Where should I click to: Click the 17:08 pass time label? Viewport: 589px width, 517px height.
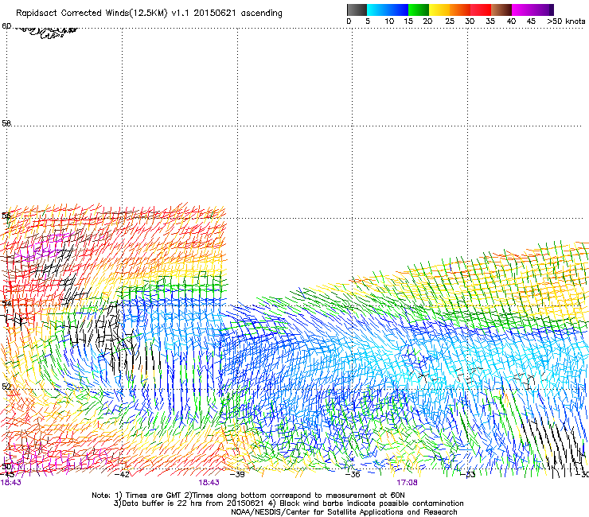click(407, 483)
